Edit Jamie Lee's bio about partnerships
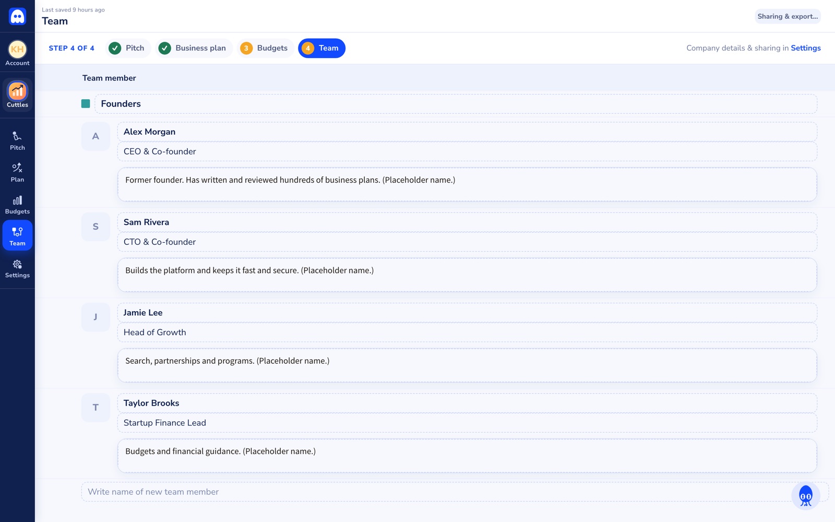This screenshot has height=522, width=835. coord(467,365)
